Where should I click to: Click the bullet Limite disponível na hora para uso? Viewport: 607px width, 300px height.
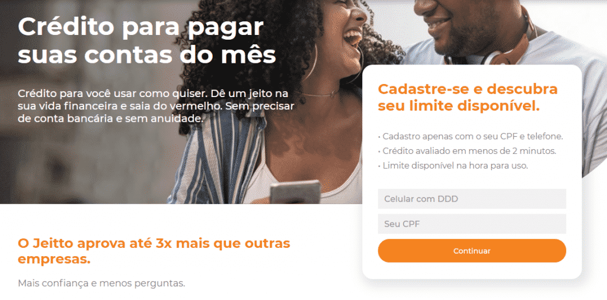(x=453, y=166)
